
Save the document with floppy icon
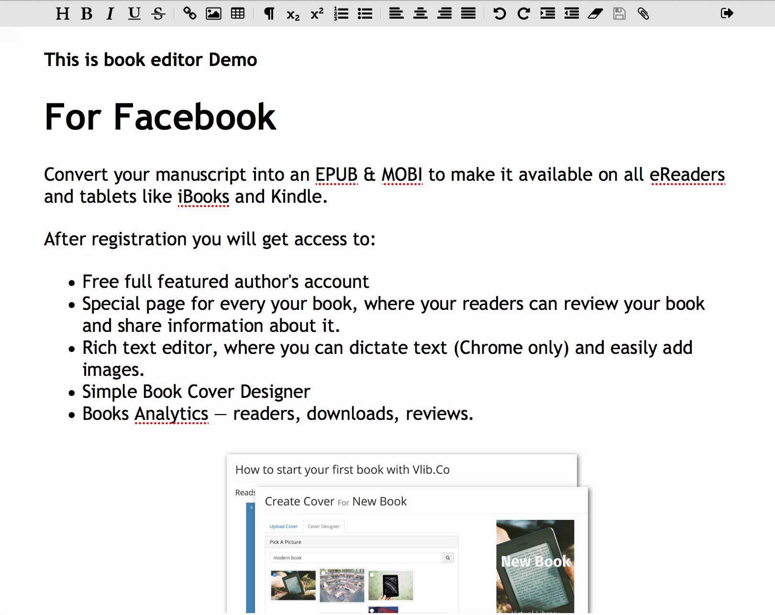click(x=620, y=13)
